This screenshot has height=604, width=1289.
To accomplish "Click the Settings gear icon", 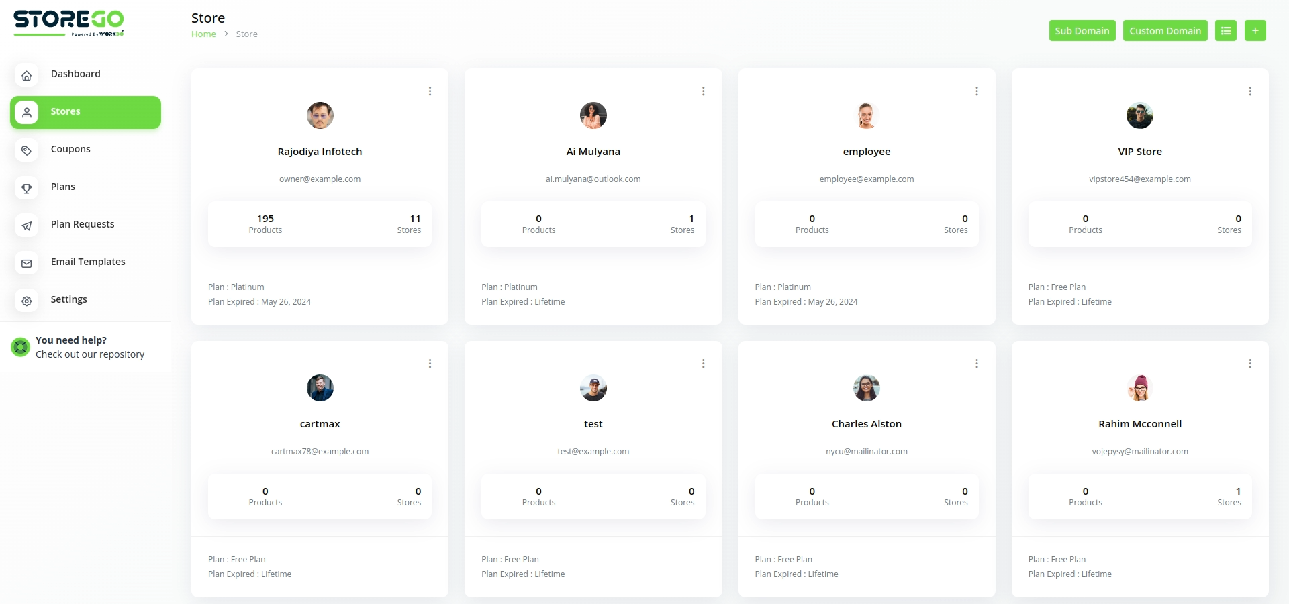I will [x=27, y=301].
